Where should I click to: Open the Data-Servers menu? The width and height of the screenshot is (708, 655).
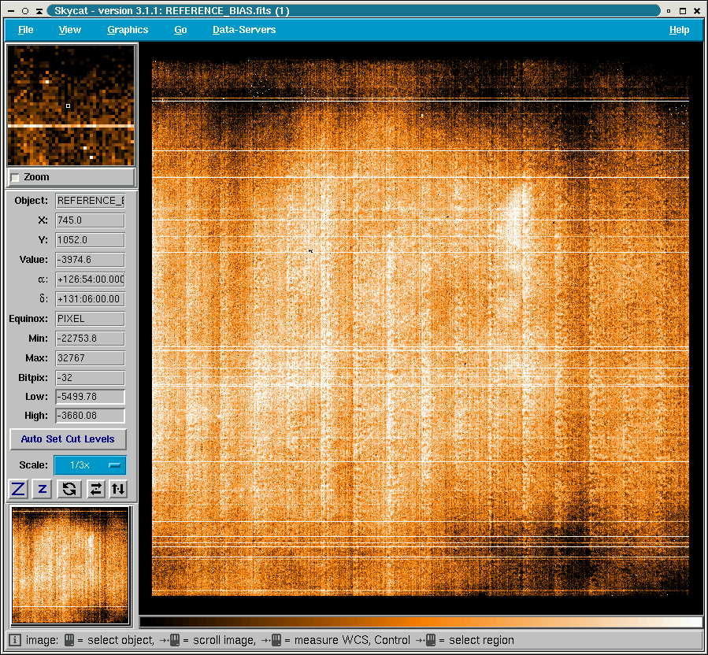pyautogui.click(x=244, y=30)
